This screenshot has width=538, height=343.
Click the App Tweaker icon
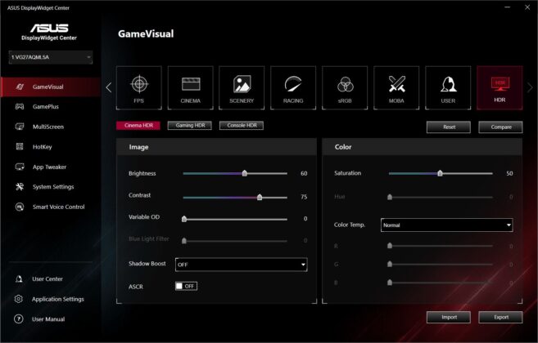click(x=20, y=167)
